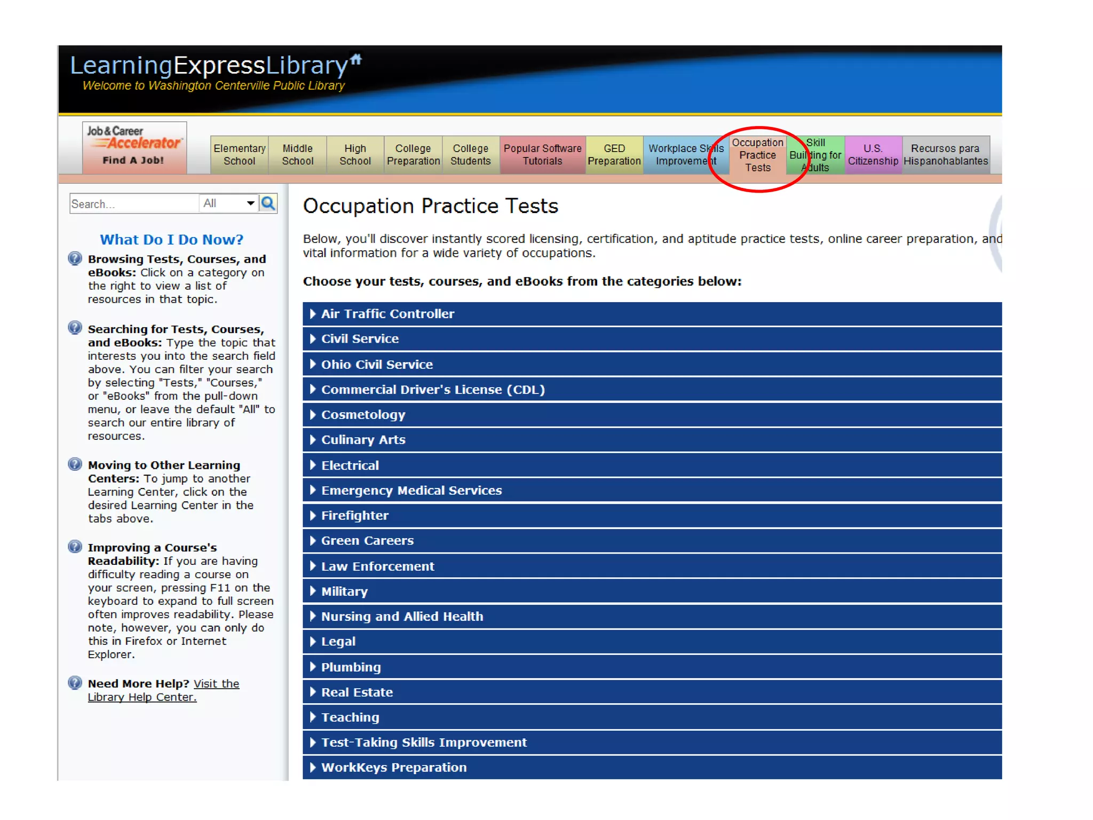1093x820 pixels.
Task: Click help icon beside Improving a Course's Readability
Action: [75, 547]
